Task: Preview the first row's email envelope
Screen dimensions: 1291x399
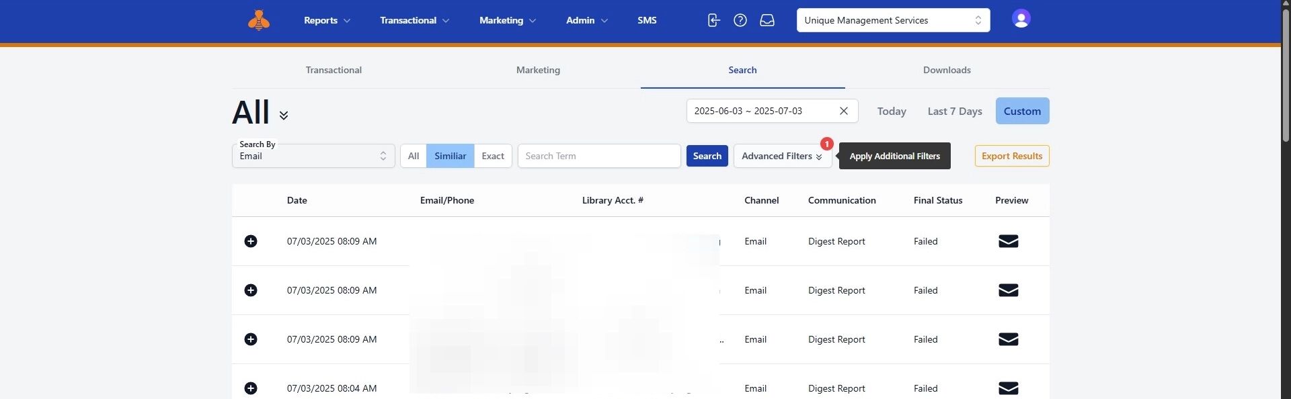Action: (1008, 241)
